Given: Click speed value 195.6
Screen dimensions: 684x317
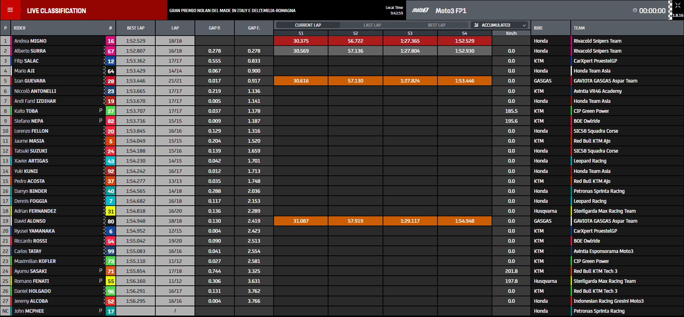Looking at the screenshot, I should [x=511, y=121].
